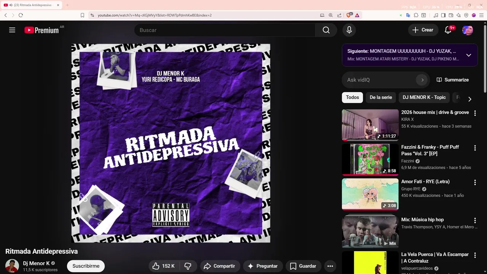The width and height of the screenshot is (487, 274).
Task: Open the media control music note icon
Action: click(436, 15)
